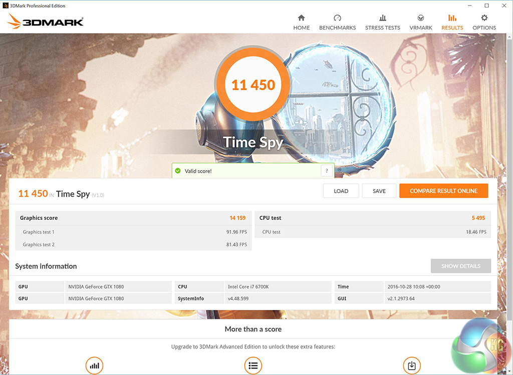Click the CPU test score 5 495

point(478,218)
